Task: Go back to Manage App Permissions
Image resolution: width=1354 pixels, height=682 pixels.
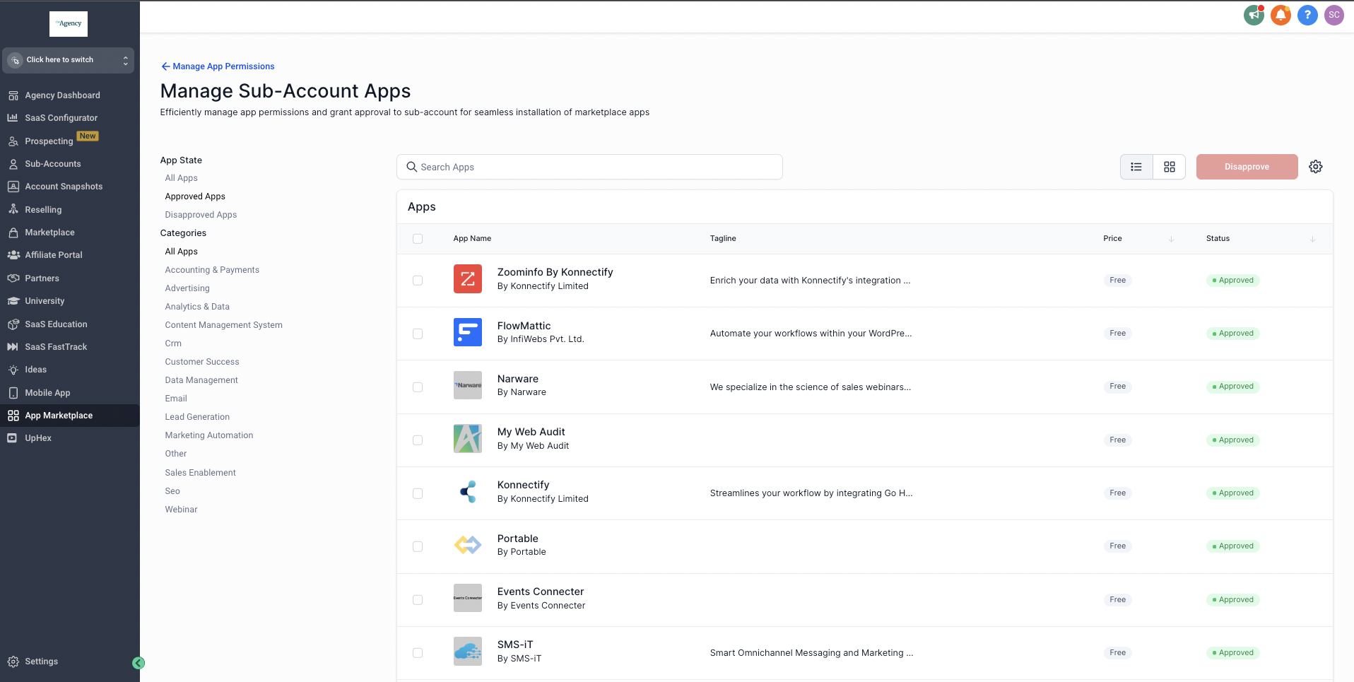Action: point(218,66)
